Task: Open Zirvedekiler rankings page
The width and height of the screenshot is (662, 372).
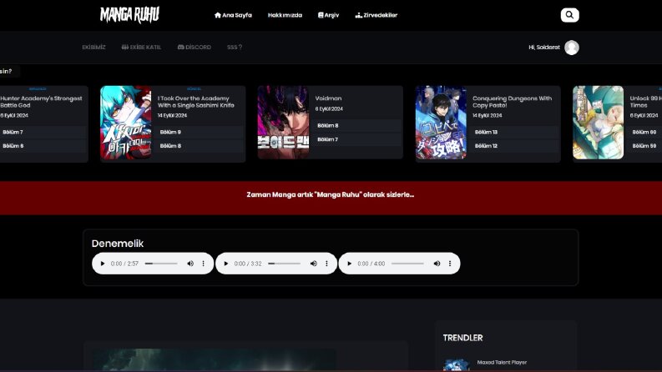Action: pos(376,15)
